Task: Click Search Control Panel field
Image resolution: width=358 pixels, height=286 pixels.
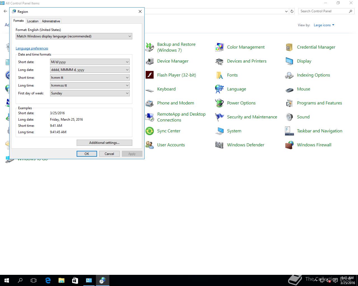Action: (x=326, y=11)
